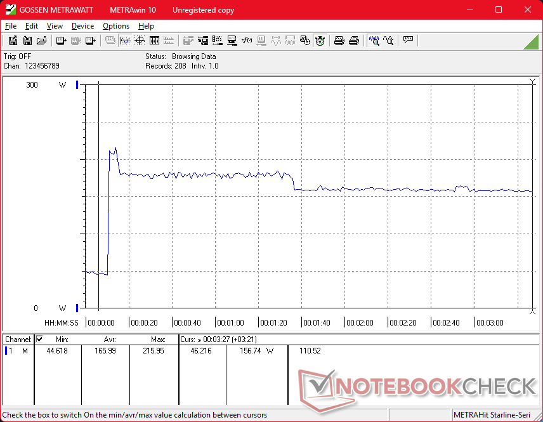Open the View menu
The height and width of the screenshot is (422, 543).
click(55, 26)
